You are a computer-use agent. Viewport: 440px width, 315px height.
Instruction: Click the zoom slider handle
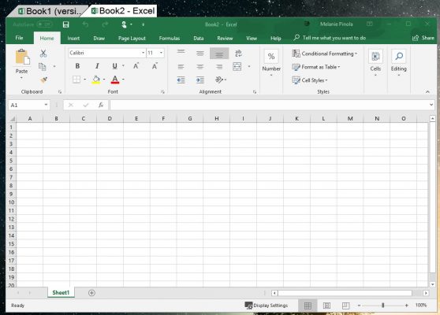(x=382, y=306)
